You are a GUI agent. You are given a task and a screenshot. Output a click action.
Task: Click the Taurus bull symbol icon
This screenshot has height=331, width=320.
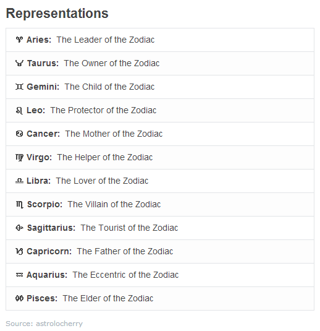[19, 63]
